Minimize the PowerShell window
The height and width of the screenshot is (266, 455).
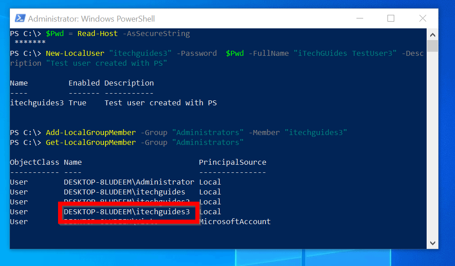coord(360,18)
